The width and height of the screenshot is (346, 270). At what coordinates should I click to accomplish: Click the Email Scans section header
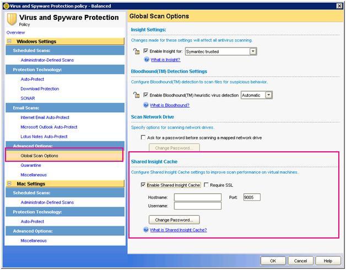[65, 108]
